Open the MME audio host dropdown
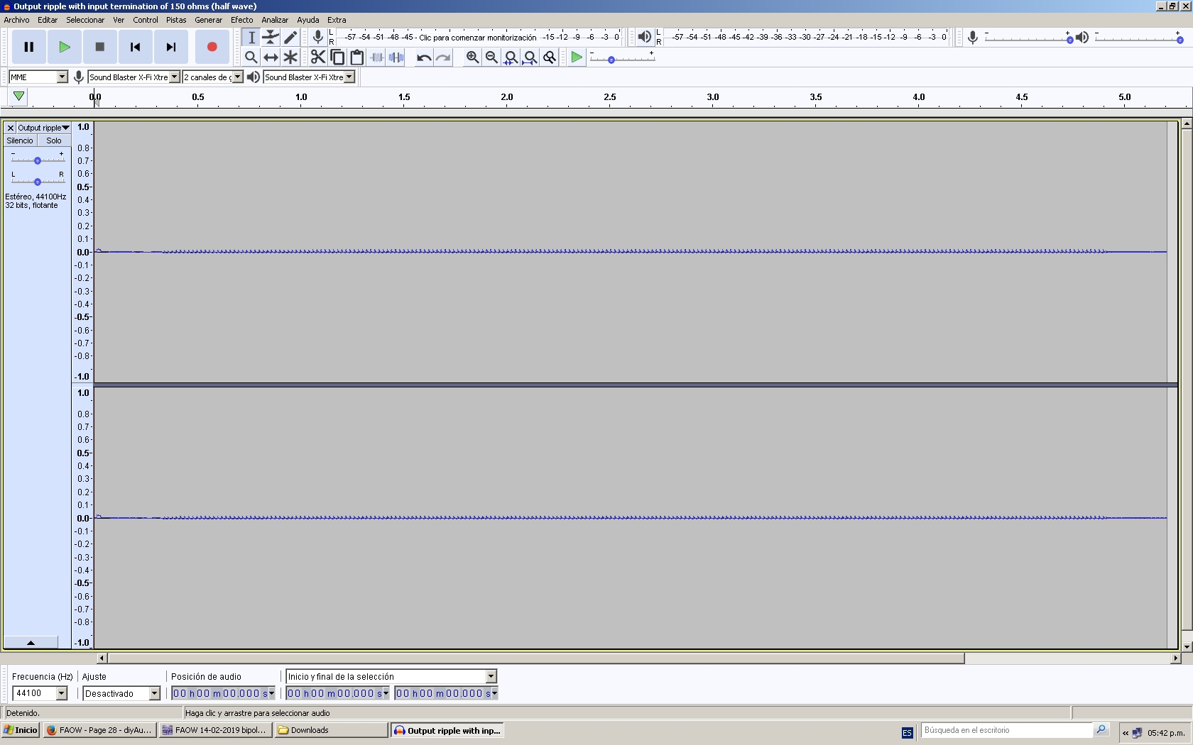 click(38, 77)
